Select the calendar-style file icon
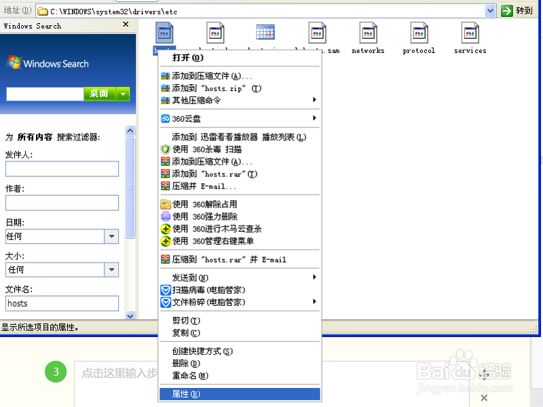The height and width of the screenshot is (407, 543). 265,32
